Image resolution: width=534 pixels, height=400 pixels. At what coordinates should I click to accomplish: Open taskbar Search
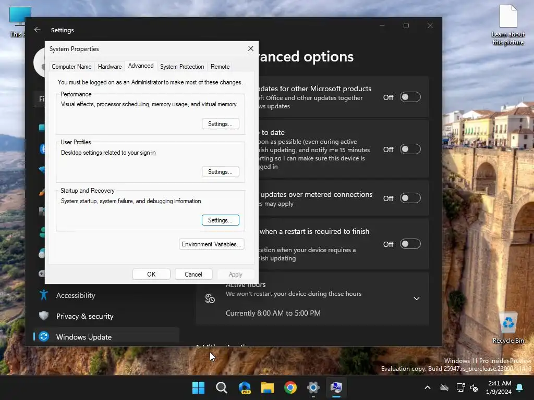pyautogui.click(x=221, y=387)
